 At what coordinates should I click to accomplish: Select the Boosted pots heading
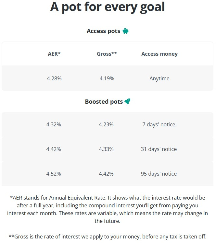[104, 102]
